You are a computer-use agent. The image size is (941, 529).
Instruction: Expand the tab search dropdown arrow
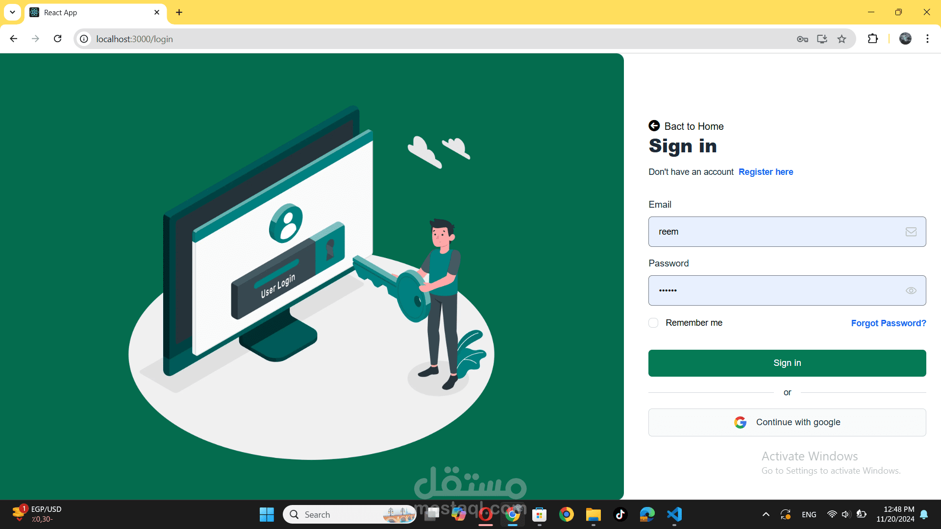(12, 12)
